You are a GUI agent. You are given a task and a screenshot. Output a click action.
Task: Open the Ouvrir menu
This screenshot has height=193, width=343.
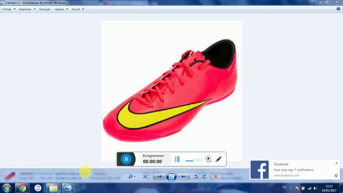[76, 9]
